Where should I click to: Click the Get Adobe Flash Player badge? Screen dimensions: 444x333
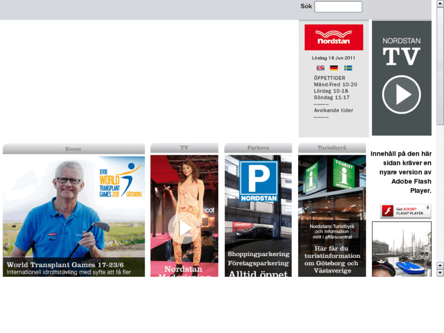click(x=406, y=211)
